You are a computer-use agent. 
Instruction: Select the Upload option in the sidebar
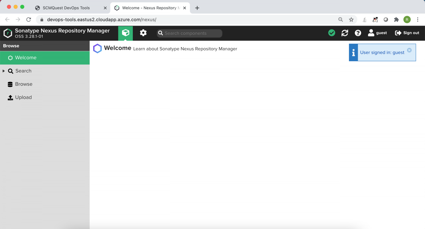click(x=24, y=97)
